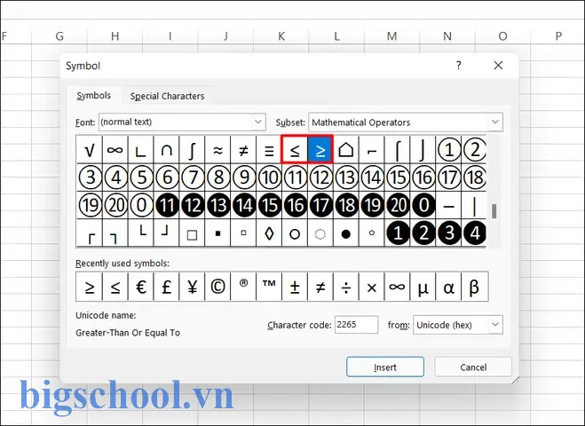Image resolution: width=585 pixels, height=426 pixels.
Task: Select the circled number 7 symbol
Action: (192, 177)
